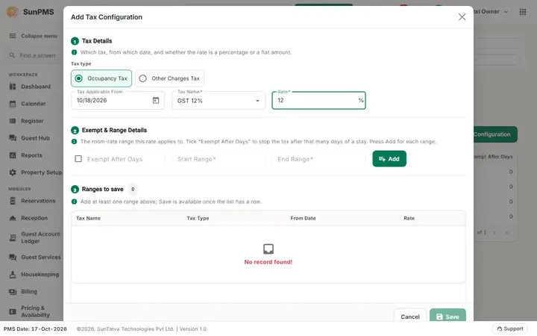
Task: Click the Ranges to save info icon
Action: click(74, 202)
